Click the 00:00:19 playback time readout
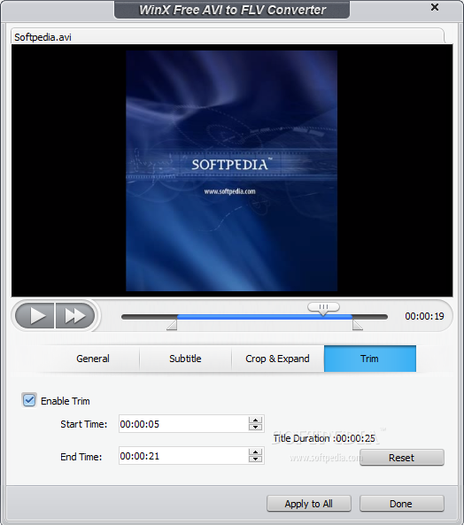The height and width of the screenshot is (525, 464). point(424,316)
